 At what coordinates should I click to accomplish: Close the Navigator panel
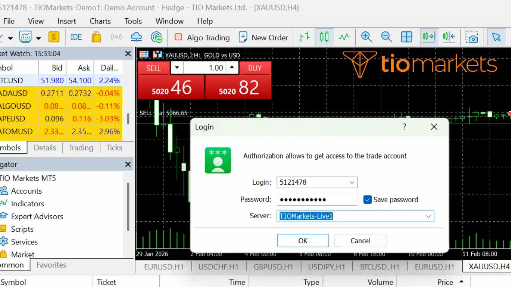tap(128, 164)
